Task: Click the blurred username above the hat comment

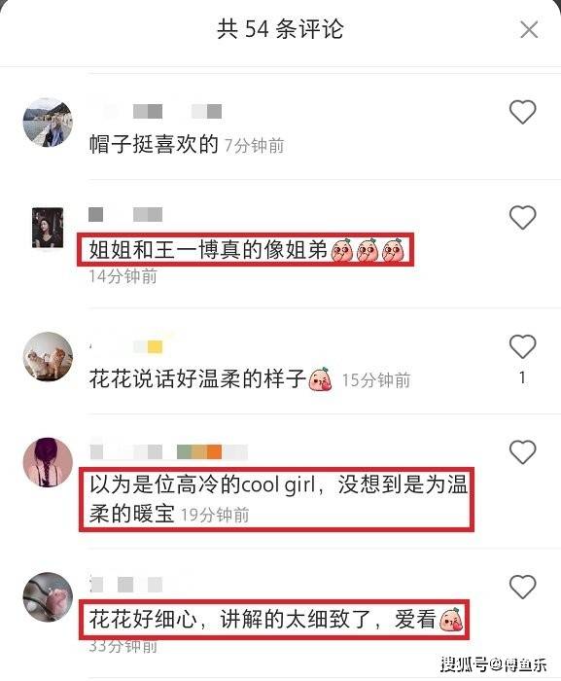Action: pyautogui.click(x=157, y=111)
